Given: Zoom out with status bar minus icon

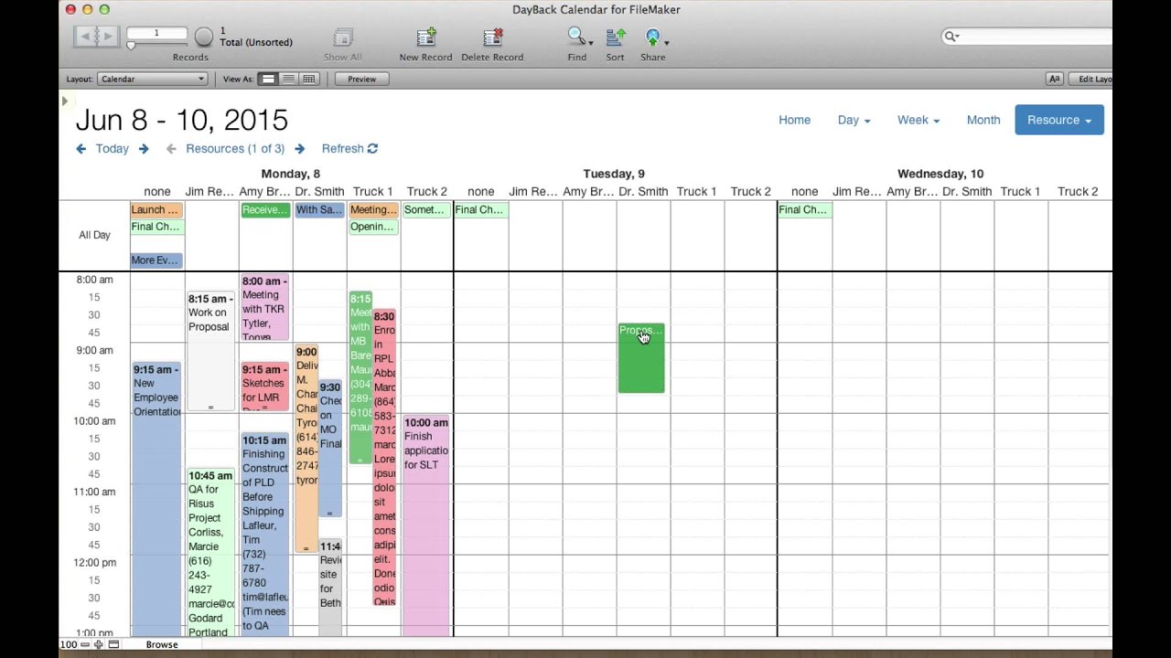Looking at the screenshot, I should click(x=84, y=644).
